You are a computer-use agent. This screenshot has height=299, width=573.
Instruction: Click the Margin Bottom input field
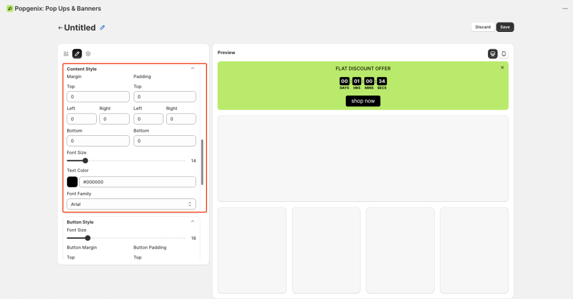(x=98, y=141)
